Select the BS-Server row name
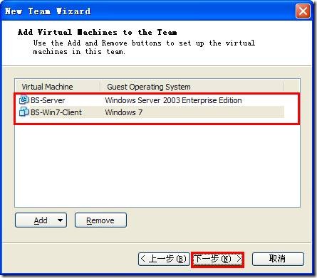Image resolution: width=317 pixels, height=278 pixels. (x=48, y=100)
